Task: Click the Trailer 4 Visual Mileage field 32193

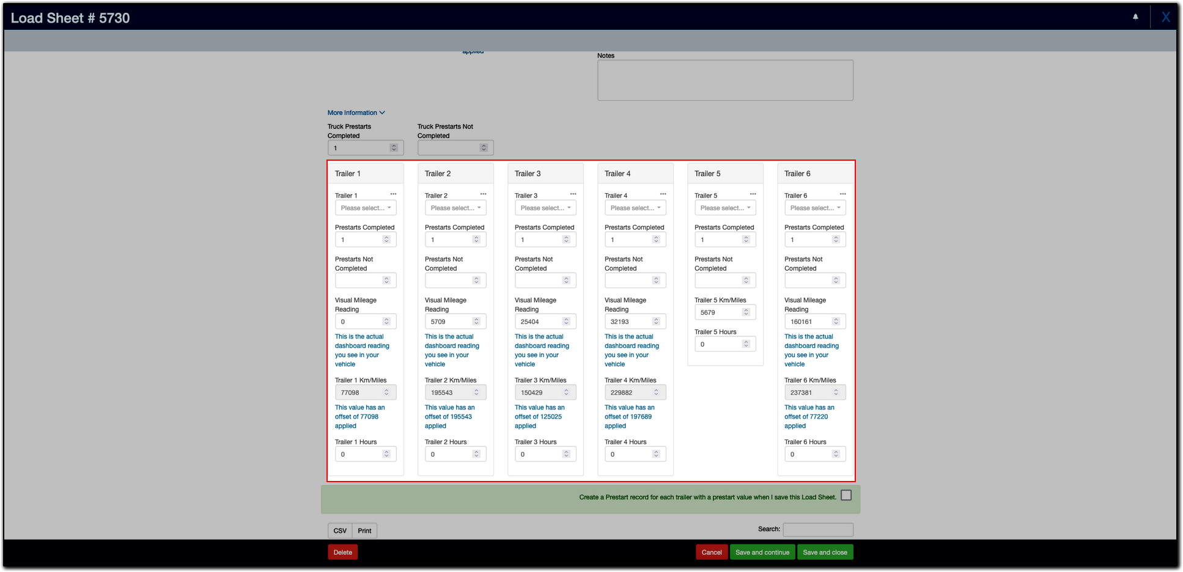Action: (635, 321)
